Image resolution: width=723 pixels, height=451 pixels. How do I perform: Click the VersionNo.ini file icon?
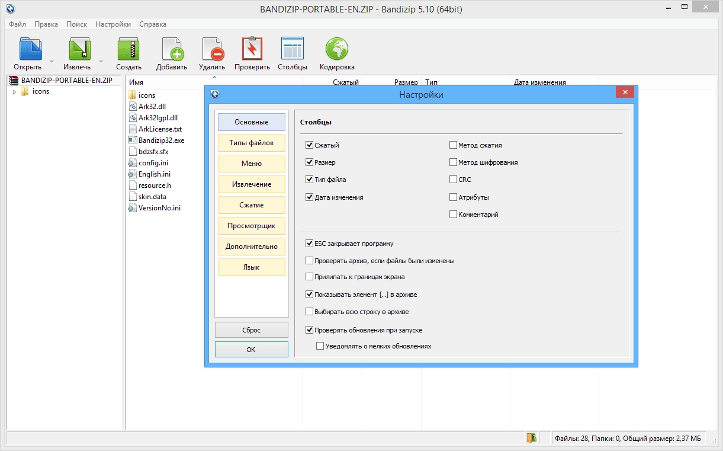click(x=133, y=207)
